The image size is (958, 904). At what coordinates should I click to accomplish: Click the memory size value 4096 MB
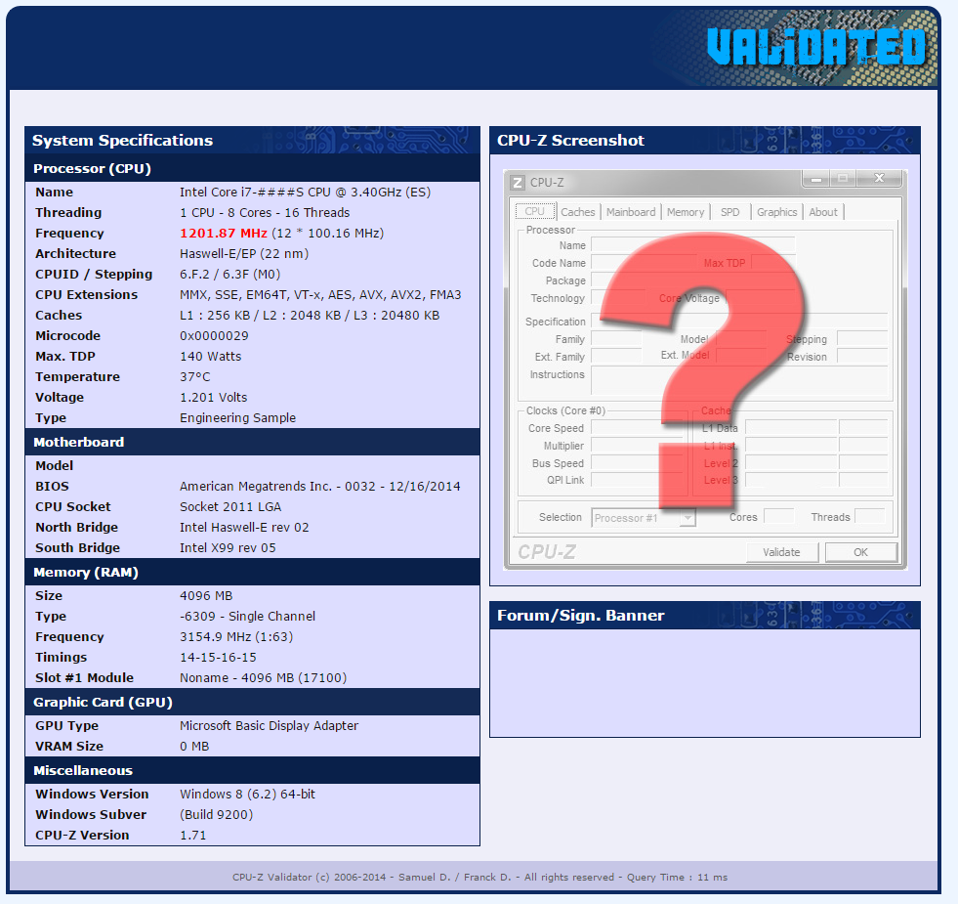point(206,596)
